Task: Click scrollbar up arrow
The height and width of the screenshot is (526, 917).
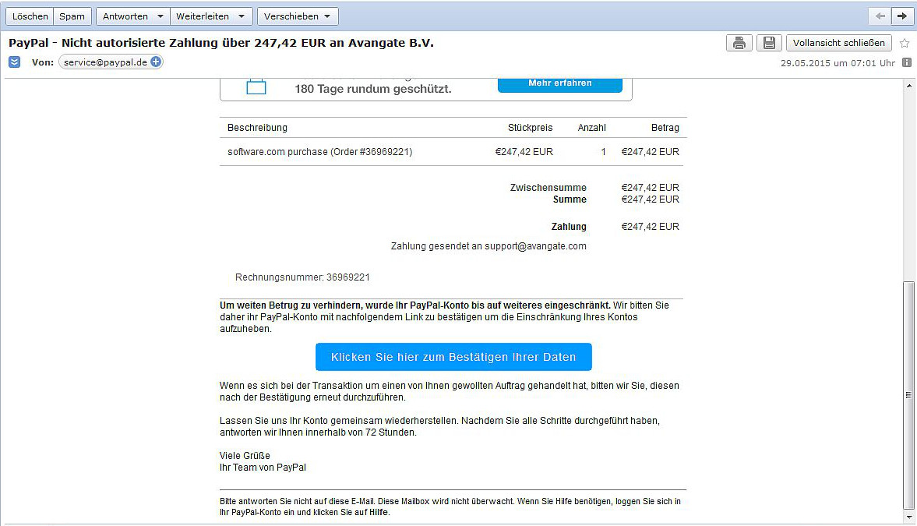Action: (x=908, y=86)
